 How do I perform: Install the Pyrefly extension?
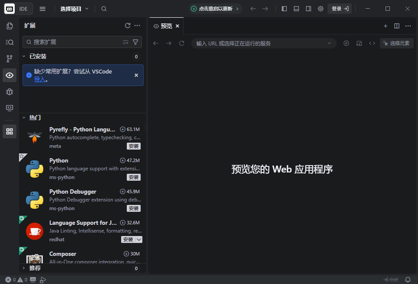(x=134, y=146)
